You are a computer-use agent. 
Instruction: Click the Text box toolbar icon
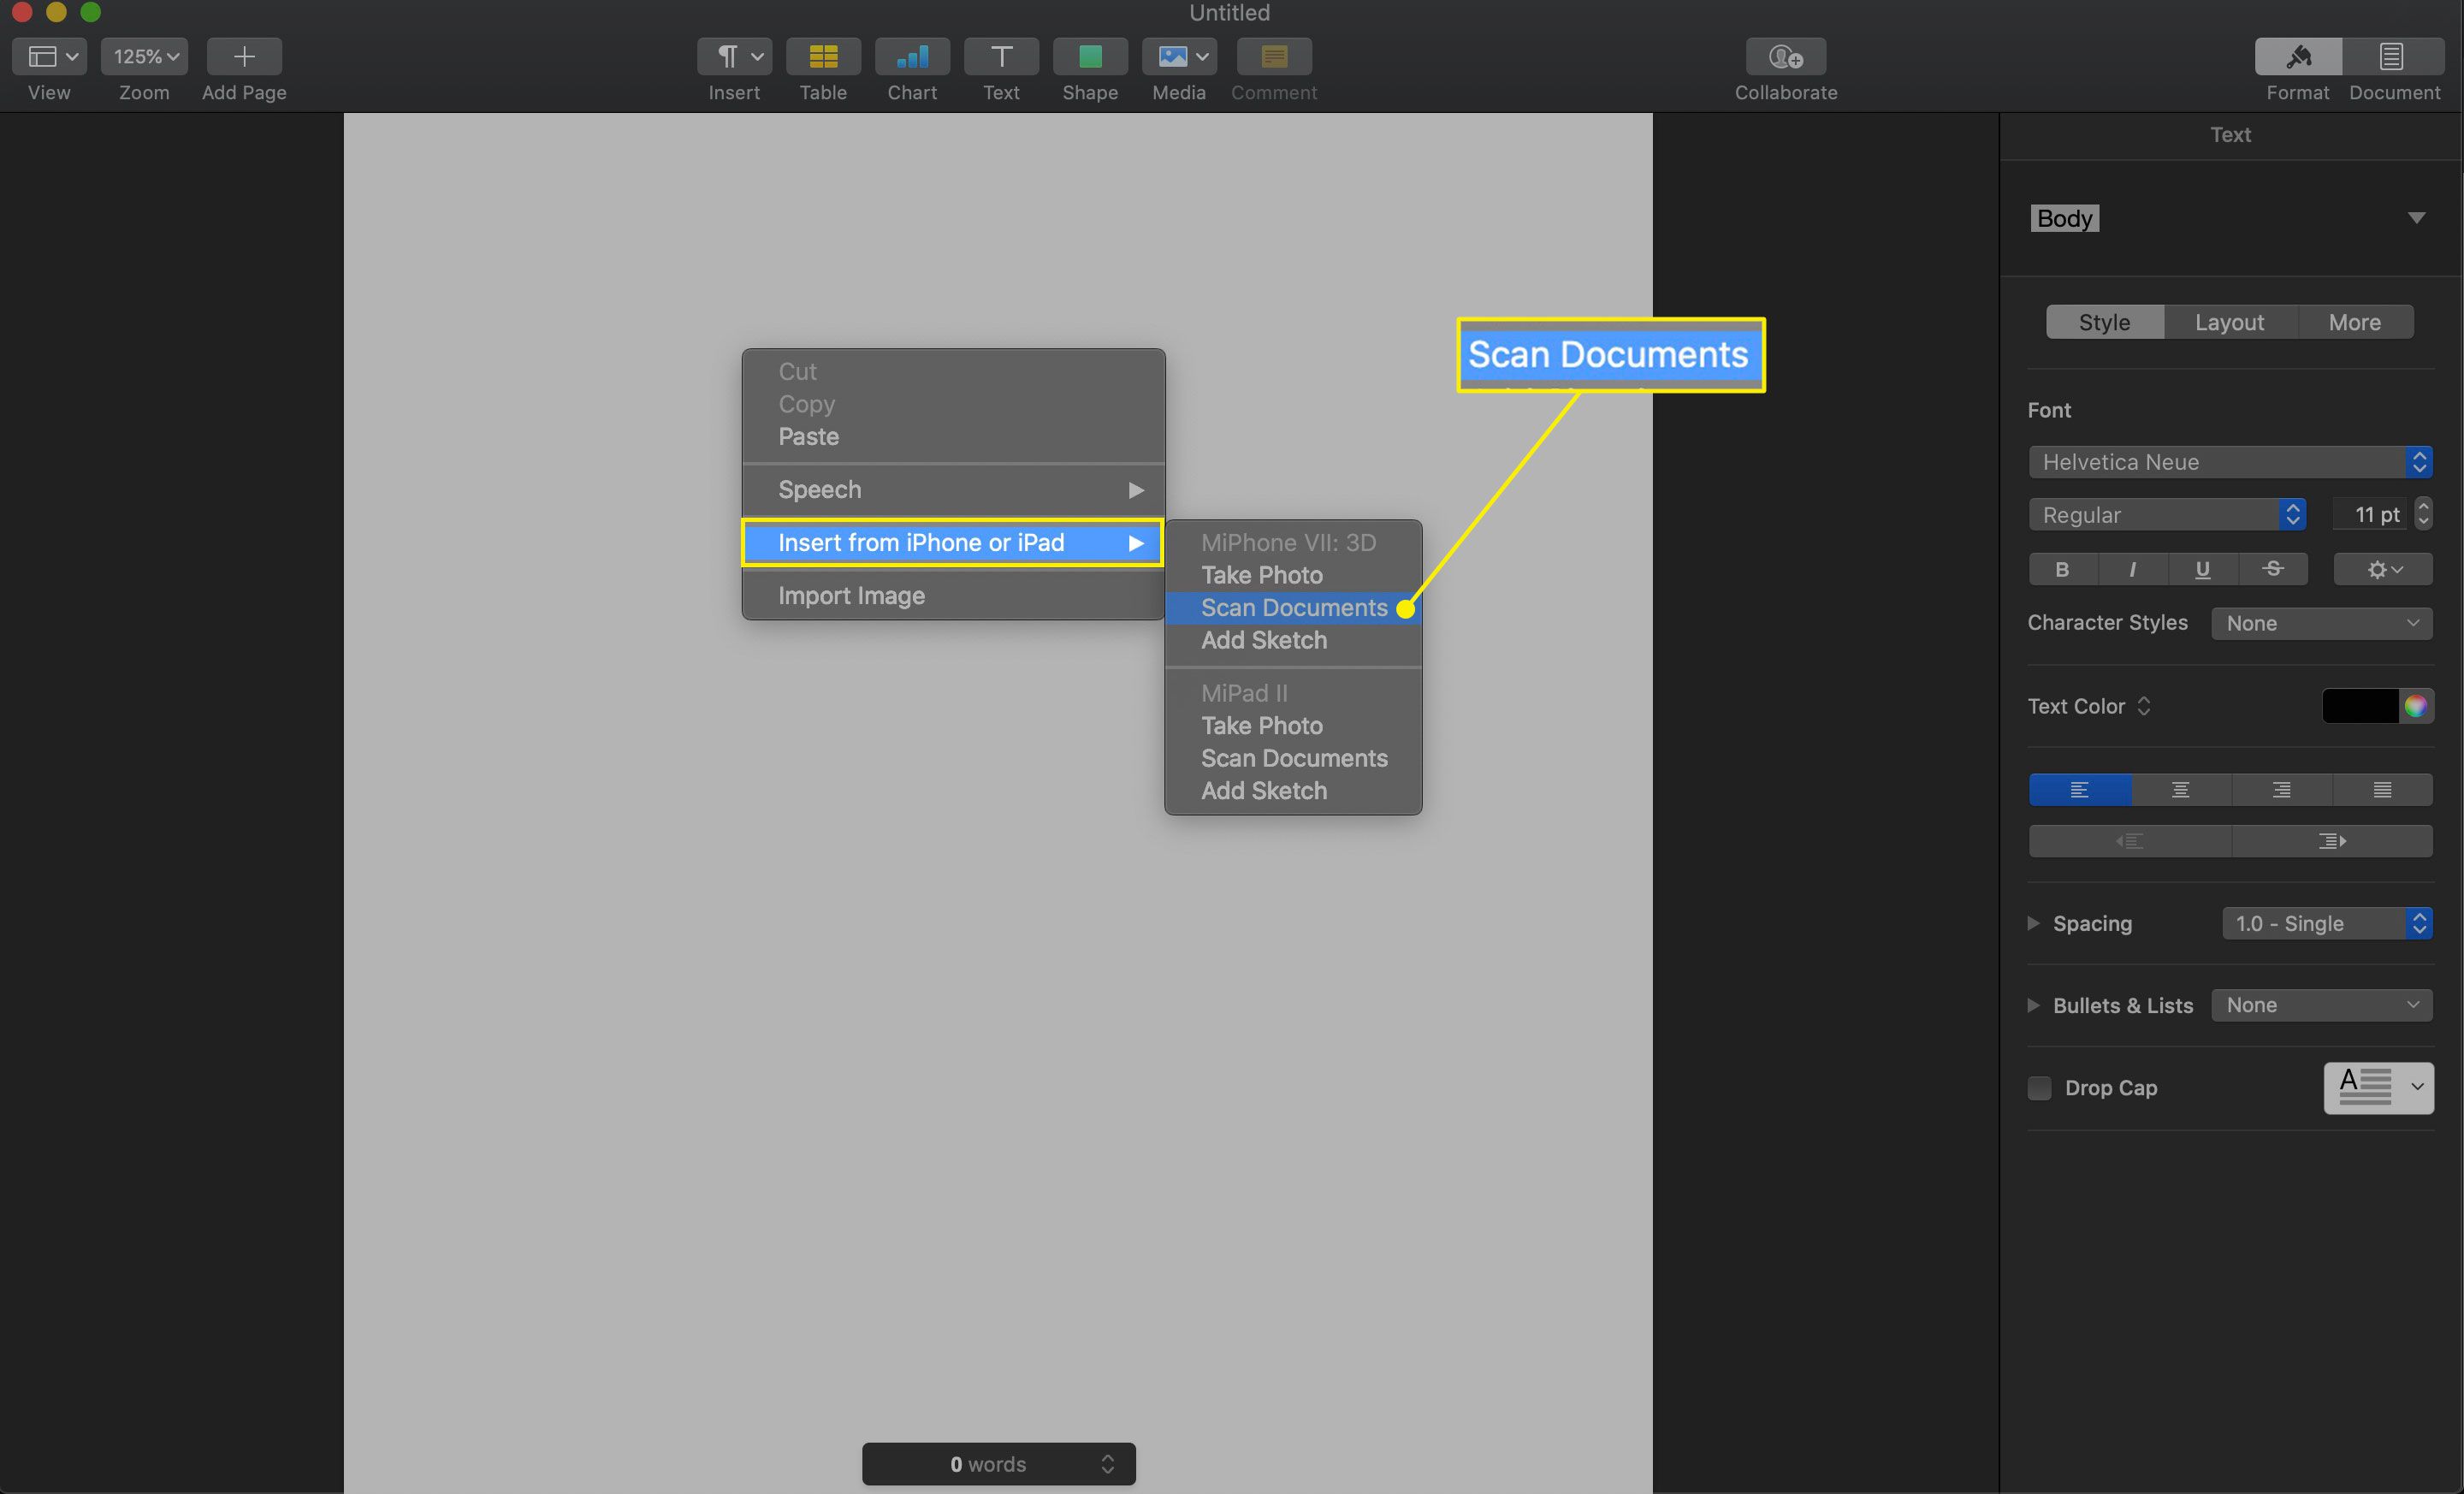point(1001,56)
